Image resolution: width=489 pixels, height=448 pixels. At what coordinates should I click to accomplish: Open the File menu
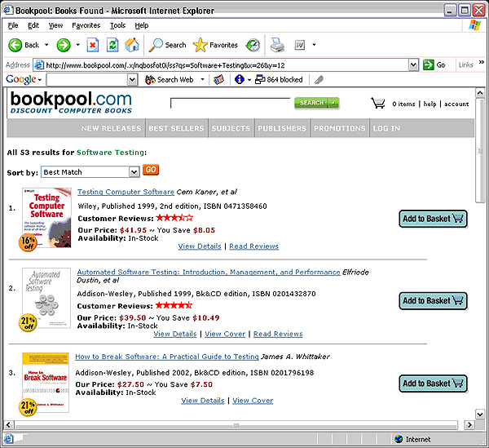(13, 25)
